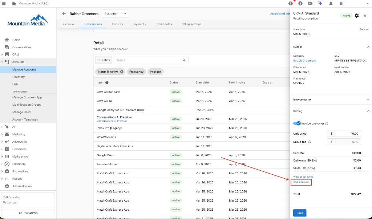The width and height of the screenshot is (372, 219).
Task: Click the info icon beside Invoice customer
Action: 327,123
